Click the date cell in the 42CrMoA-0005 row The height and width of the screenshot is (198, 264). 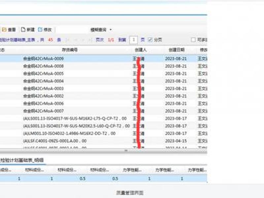pyautogui.click(x=176, y=74)
